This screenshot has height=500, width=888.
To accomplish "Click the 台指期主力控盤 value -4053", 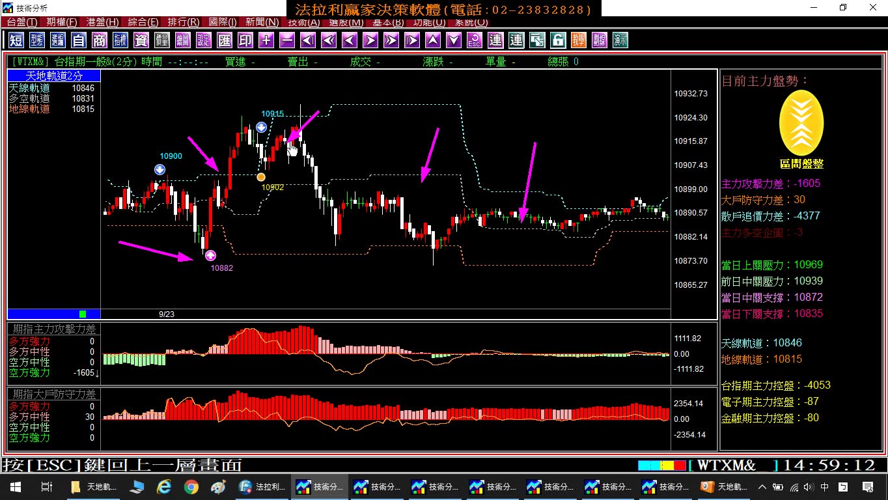I will pos(817,385).
